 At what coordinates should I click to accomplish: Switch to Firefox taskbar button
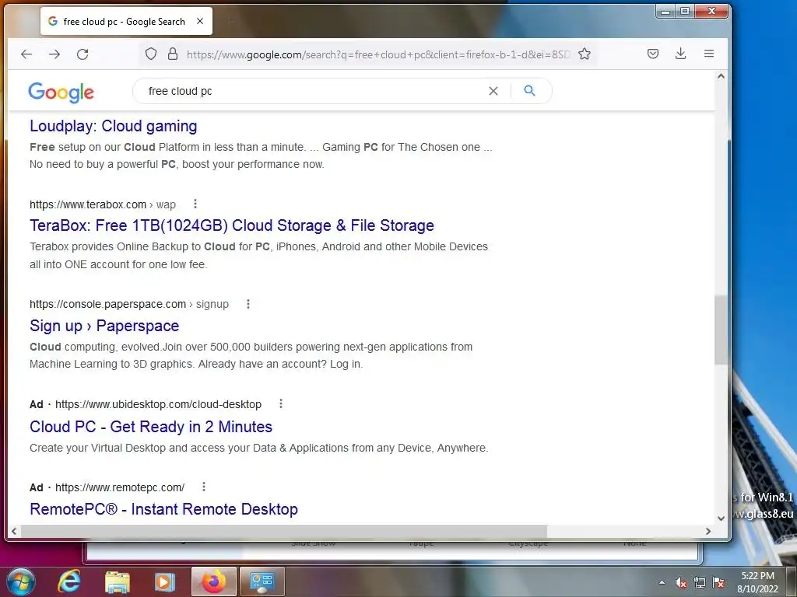214,581
